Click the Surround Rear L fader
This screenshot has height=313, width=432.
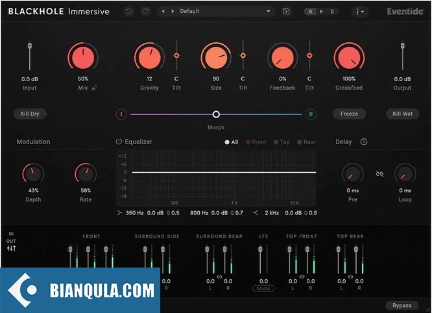point(207,249)
